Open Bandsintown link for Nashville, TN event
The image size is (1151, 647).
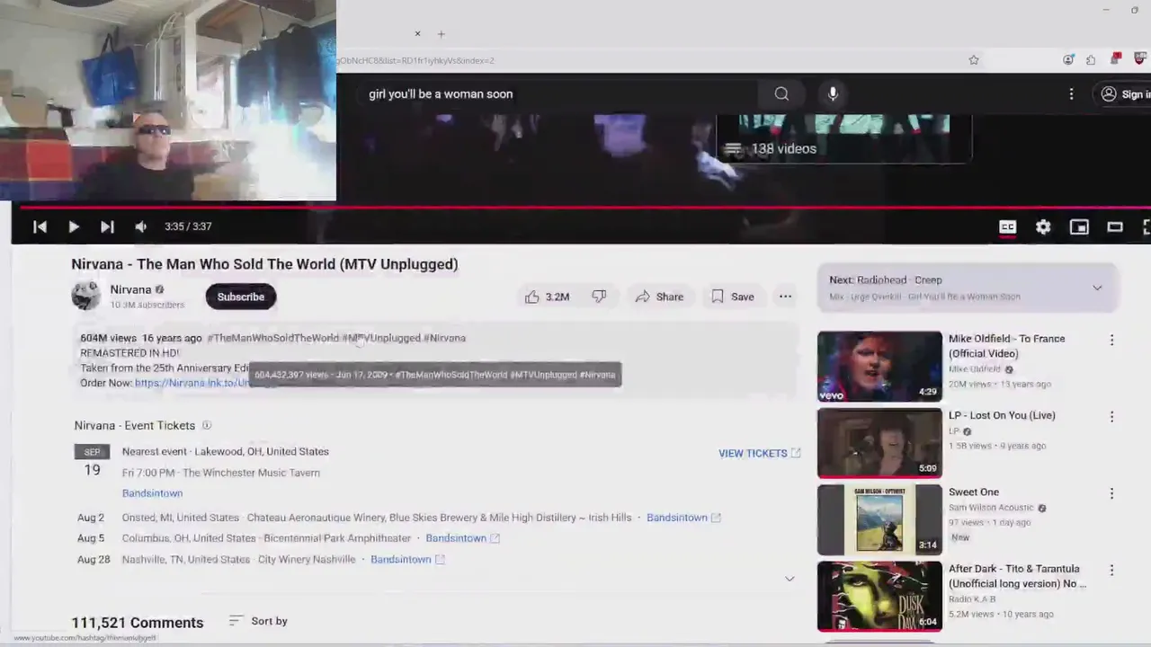pyautogui.click(x=407, y=559)
